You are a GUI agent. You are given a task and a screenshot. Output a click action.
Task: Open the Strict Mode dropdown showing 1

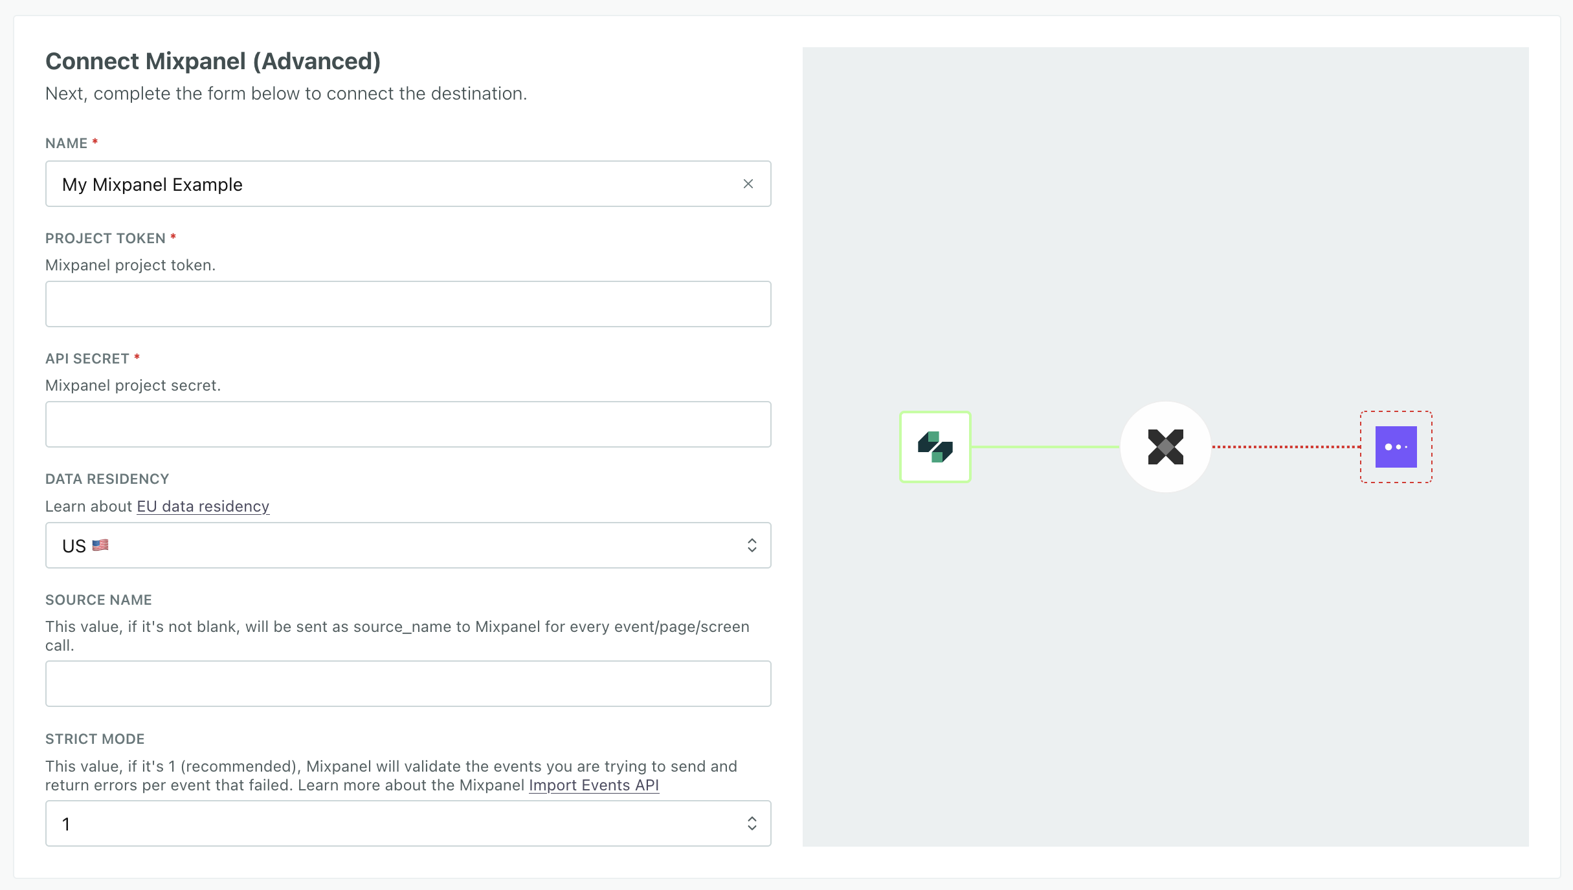point(408,823)
